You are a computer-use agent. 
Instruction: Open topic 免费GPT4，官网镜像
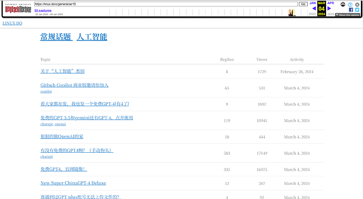[x=64, y=170]
